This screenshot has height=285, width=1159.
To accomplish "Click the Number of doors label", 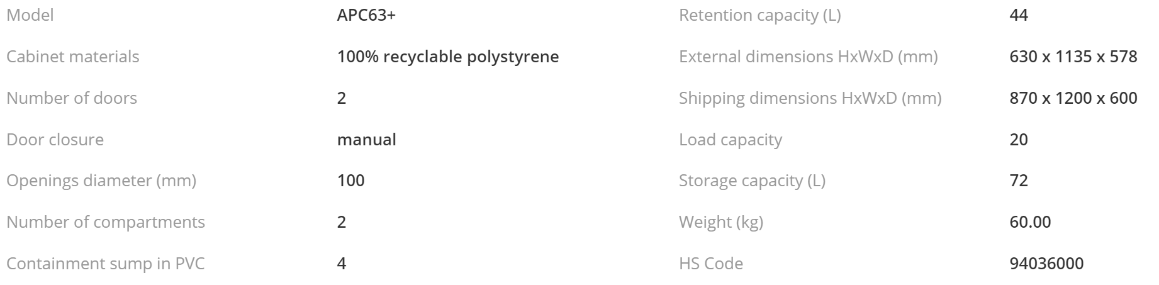I will (x=72, y=98).
